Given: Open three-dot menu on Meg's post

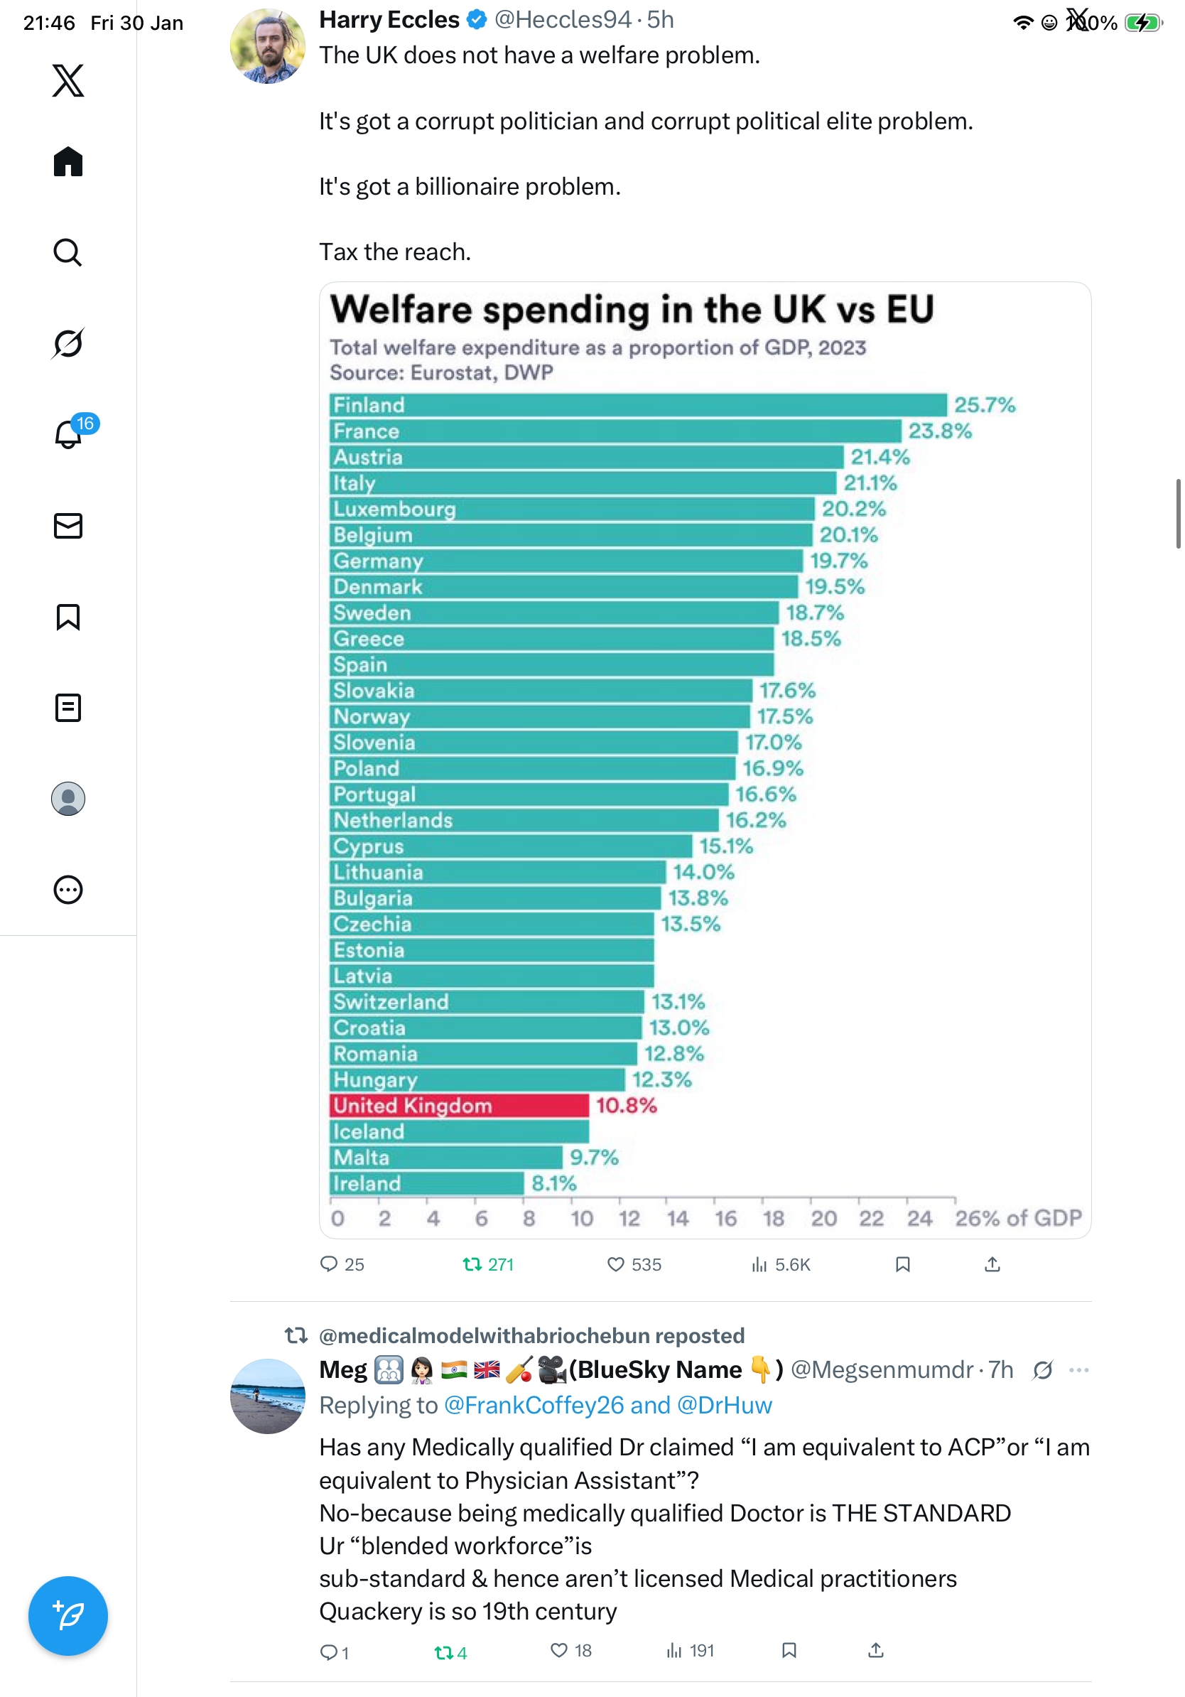Looking at the screenshot, I should click(1078, 1369).
